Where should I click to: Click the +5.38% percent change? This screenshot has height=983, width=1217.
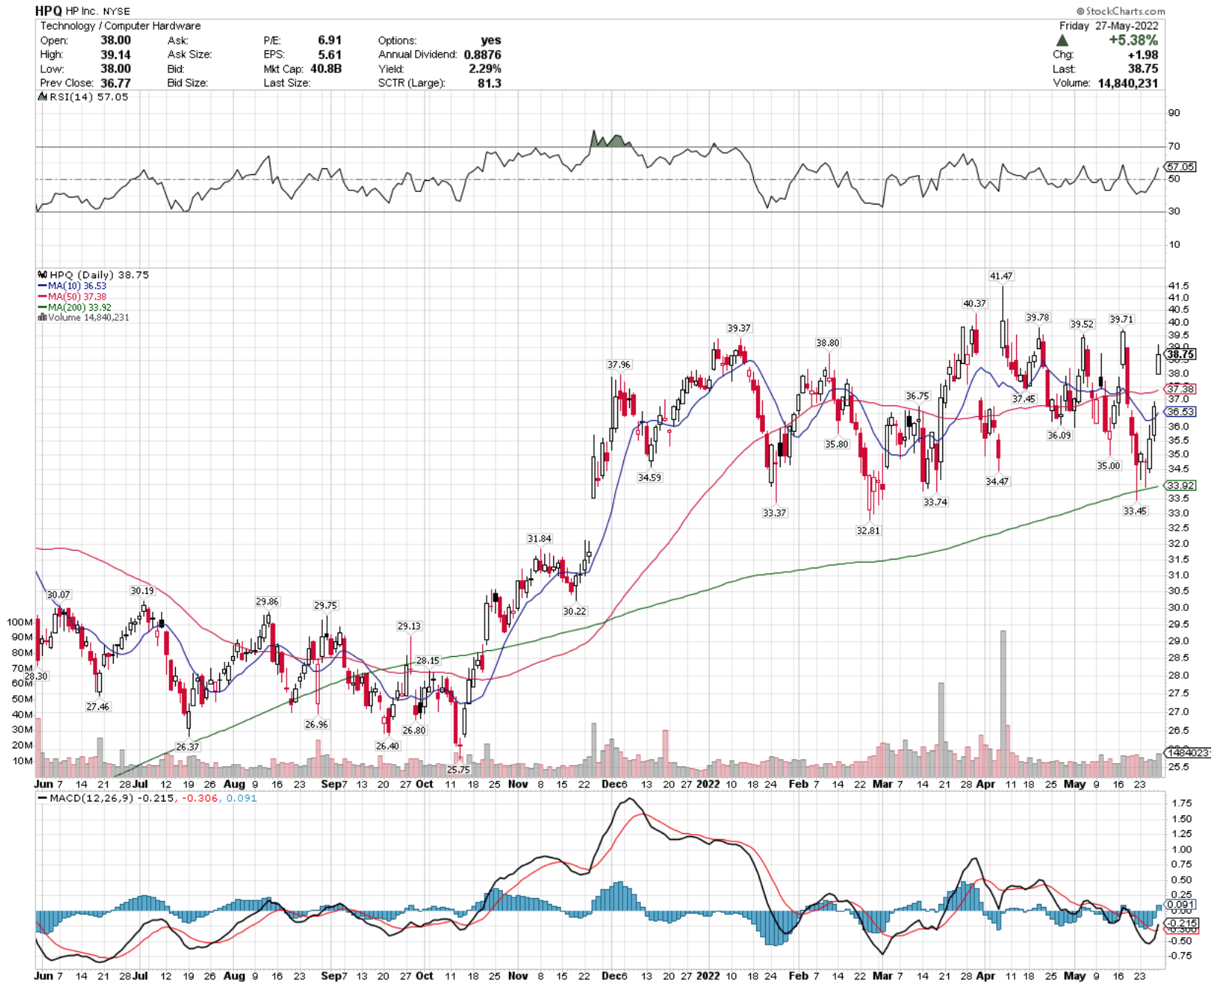coord(1134,41)
